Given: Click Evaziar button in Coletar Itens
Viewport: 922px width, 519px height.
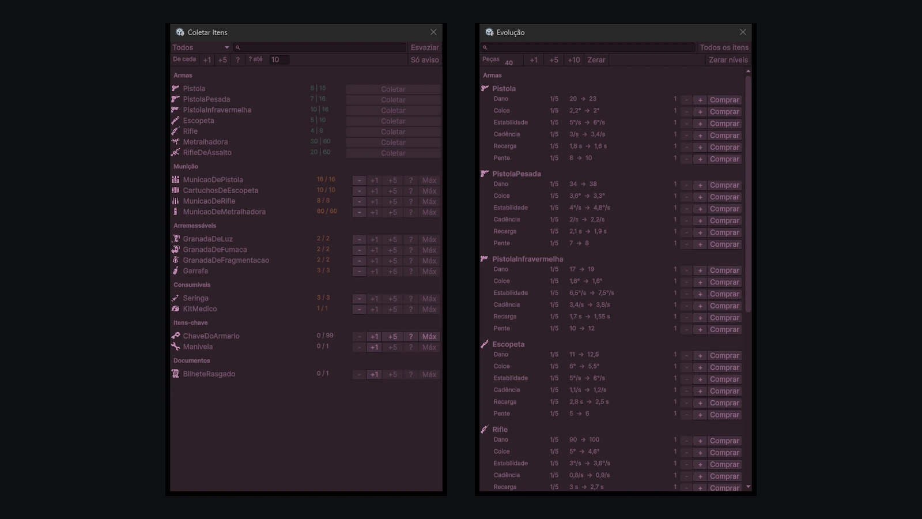Looking at the screenshot, I should (x=425, y=47).
